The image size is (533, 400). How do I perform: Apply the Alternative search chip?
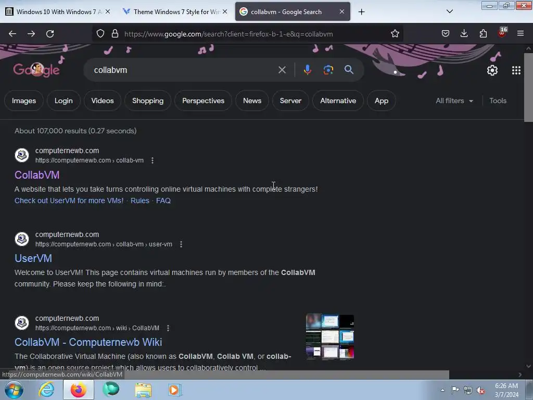tap(338, 101)
